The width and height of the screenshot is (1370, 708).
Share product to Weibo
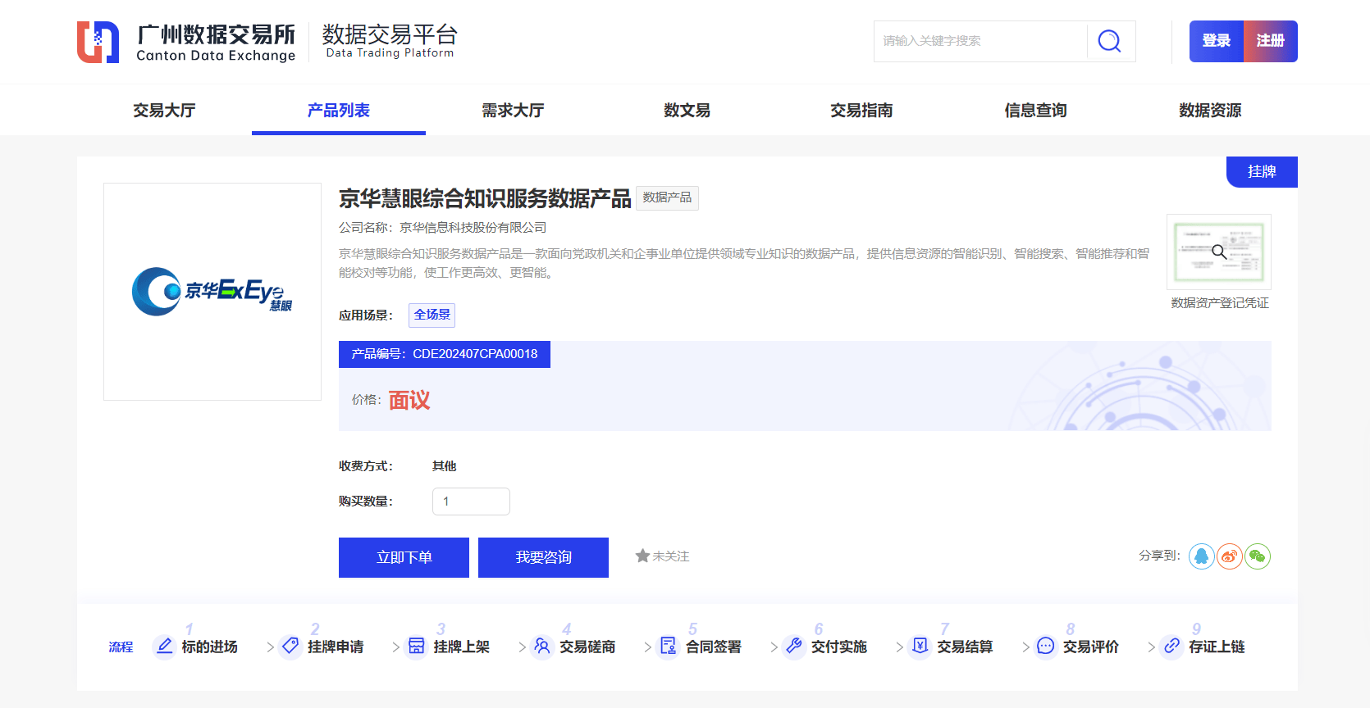tap(1229, 556)
